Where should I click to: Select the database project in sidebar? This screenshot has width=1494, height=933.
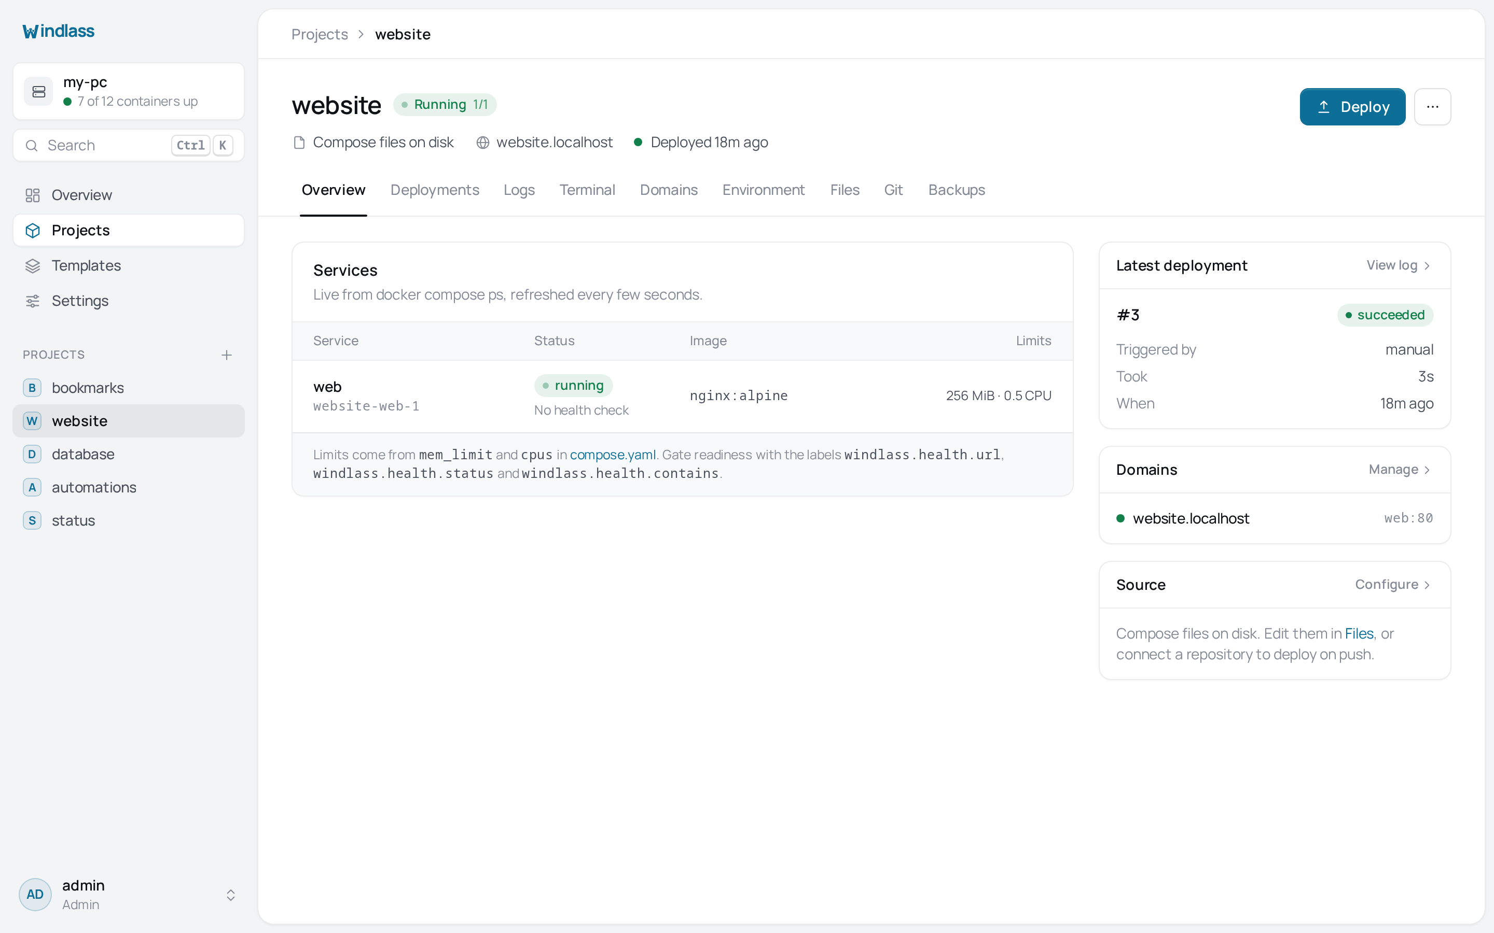click(129, 454)
